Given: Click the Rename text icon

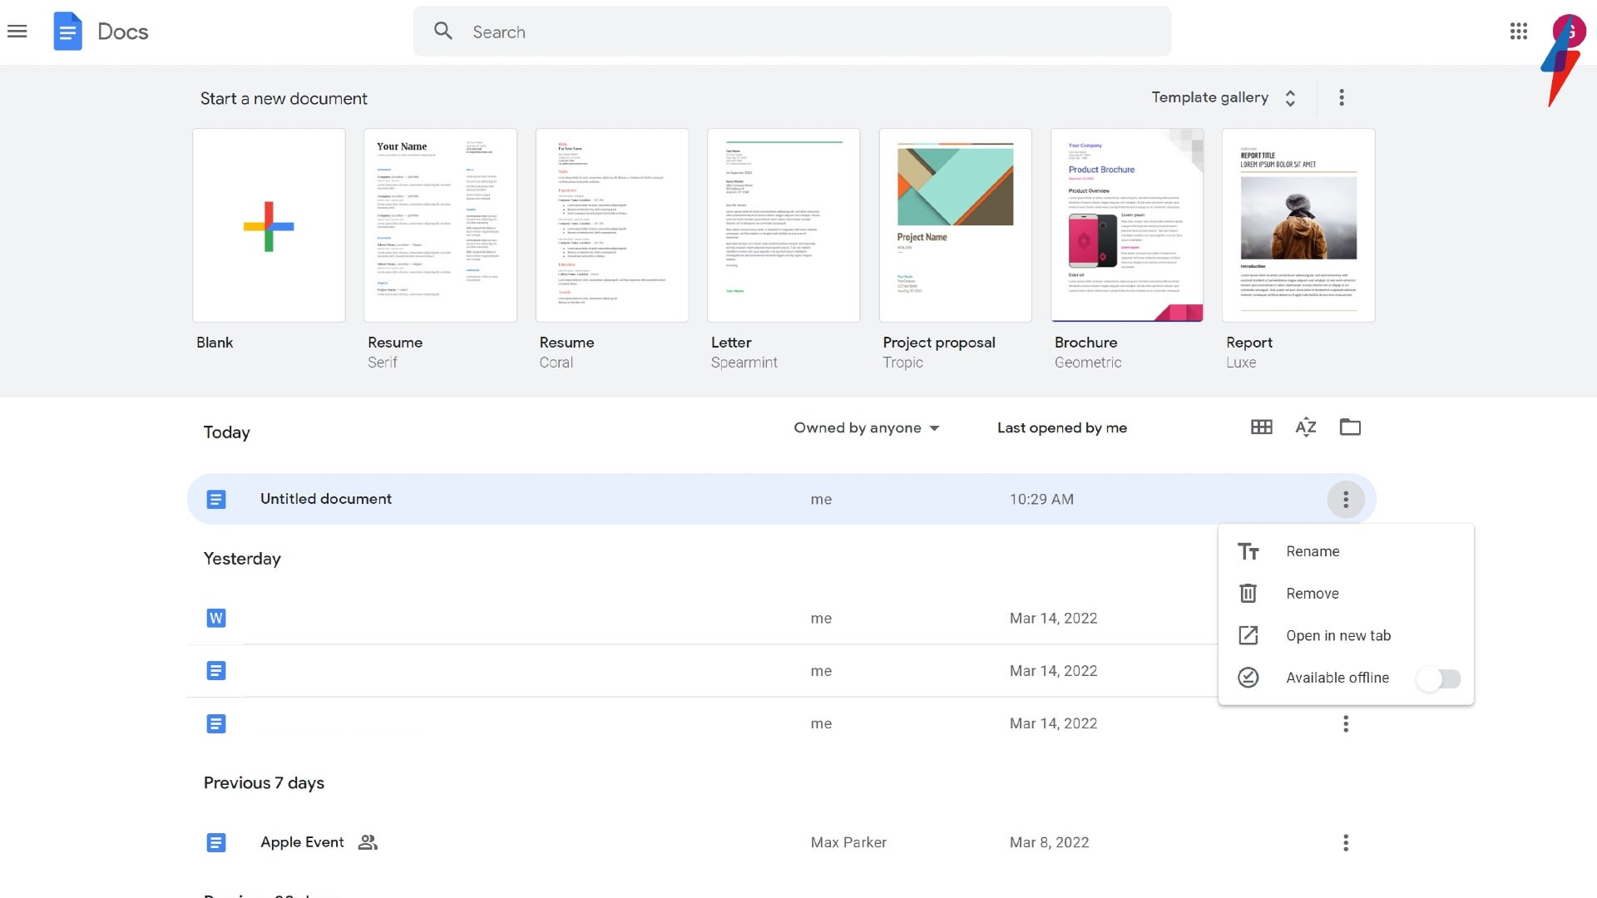Looking at the screenshot, I should coord(1248,551).
